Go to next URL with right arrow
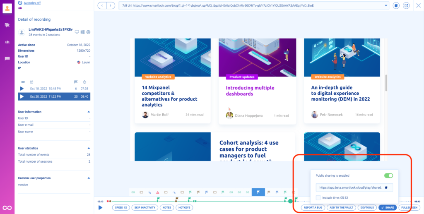 [x=110, y=5]
